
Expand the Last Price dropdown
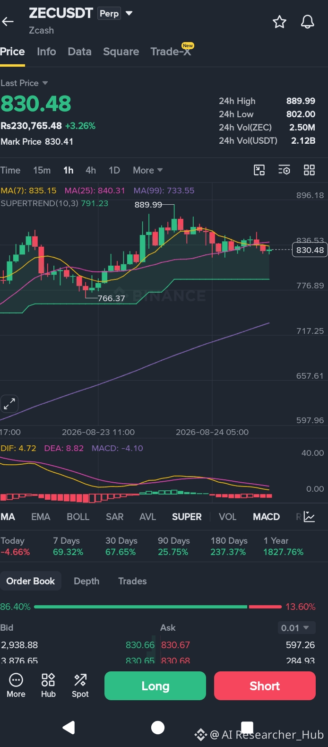click(x=25, y=83)
